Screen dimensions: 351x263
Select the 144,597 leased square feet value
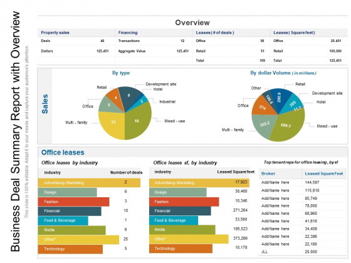coord(312,182)
